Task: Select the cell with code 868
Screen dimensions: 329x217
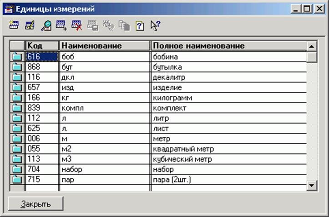Action: click(42, 67)
